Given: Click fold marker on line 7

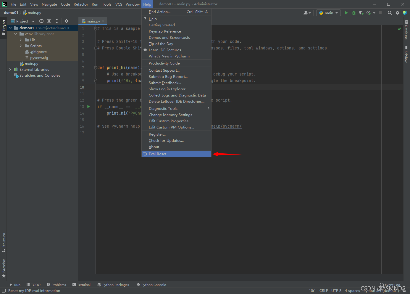Looking at the screenshot, I should coord(96,68).
